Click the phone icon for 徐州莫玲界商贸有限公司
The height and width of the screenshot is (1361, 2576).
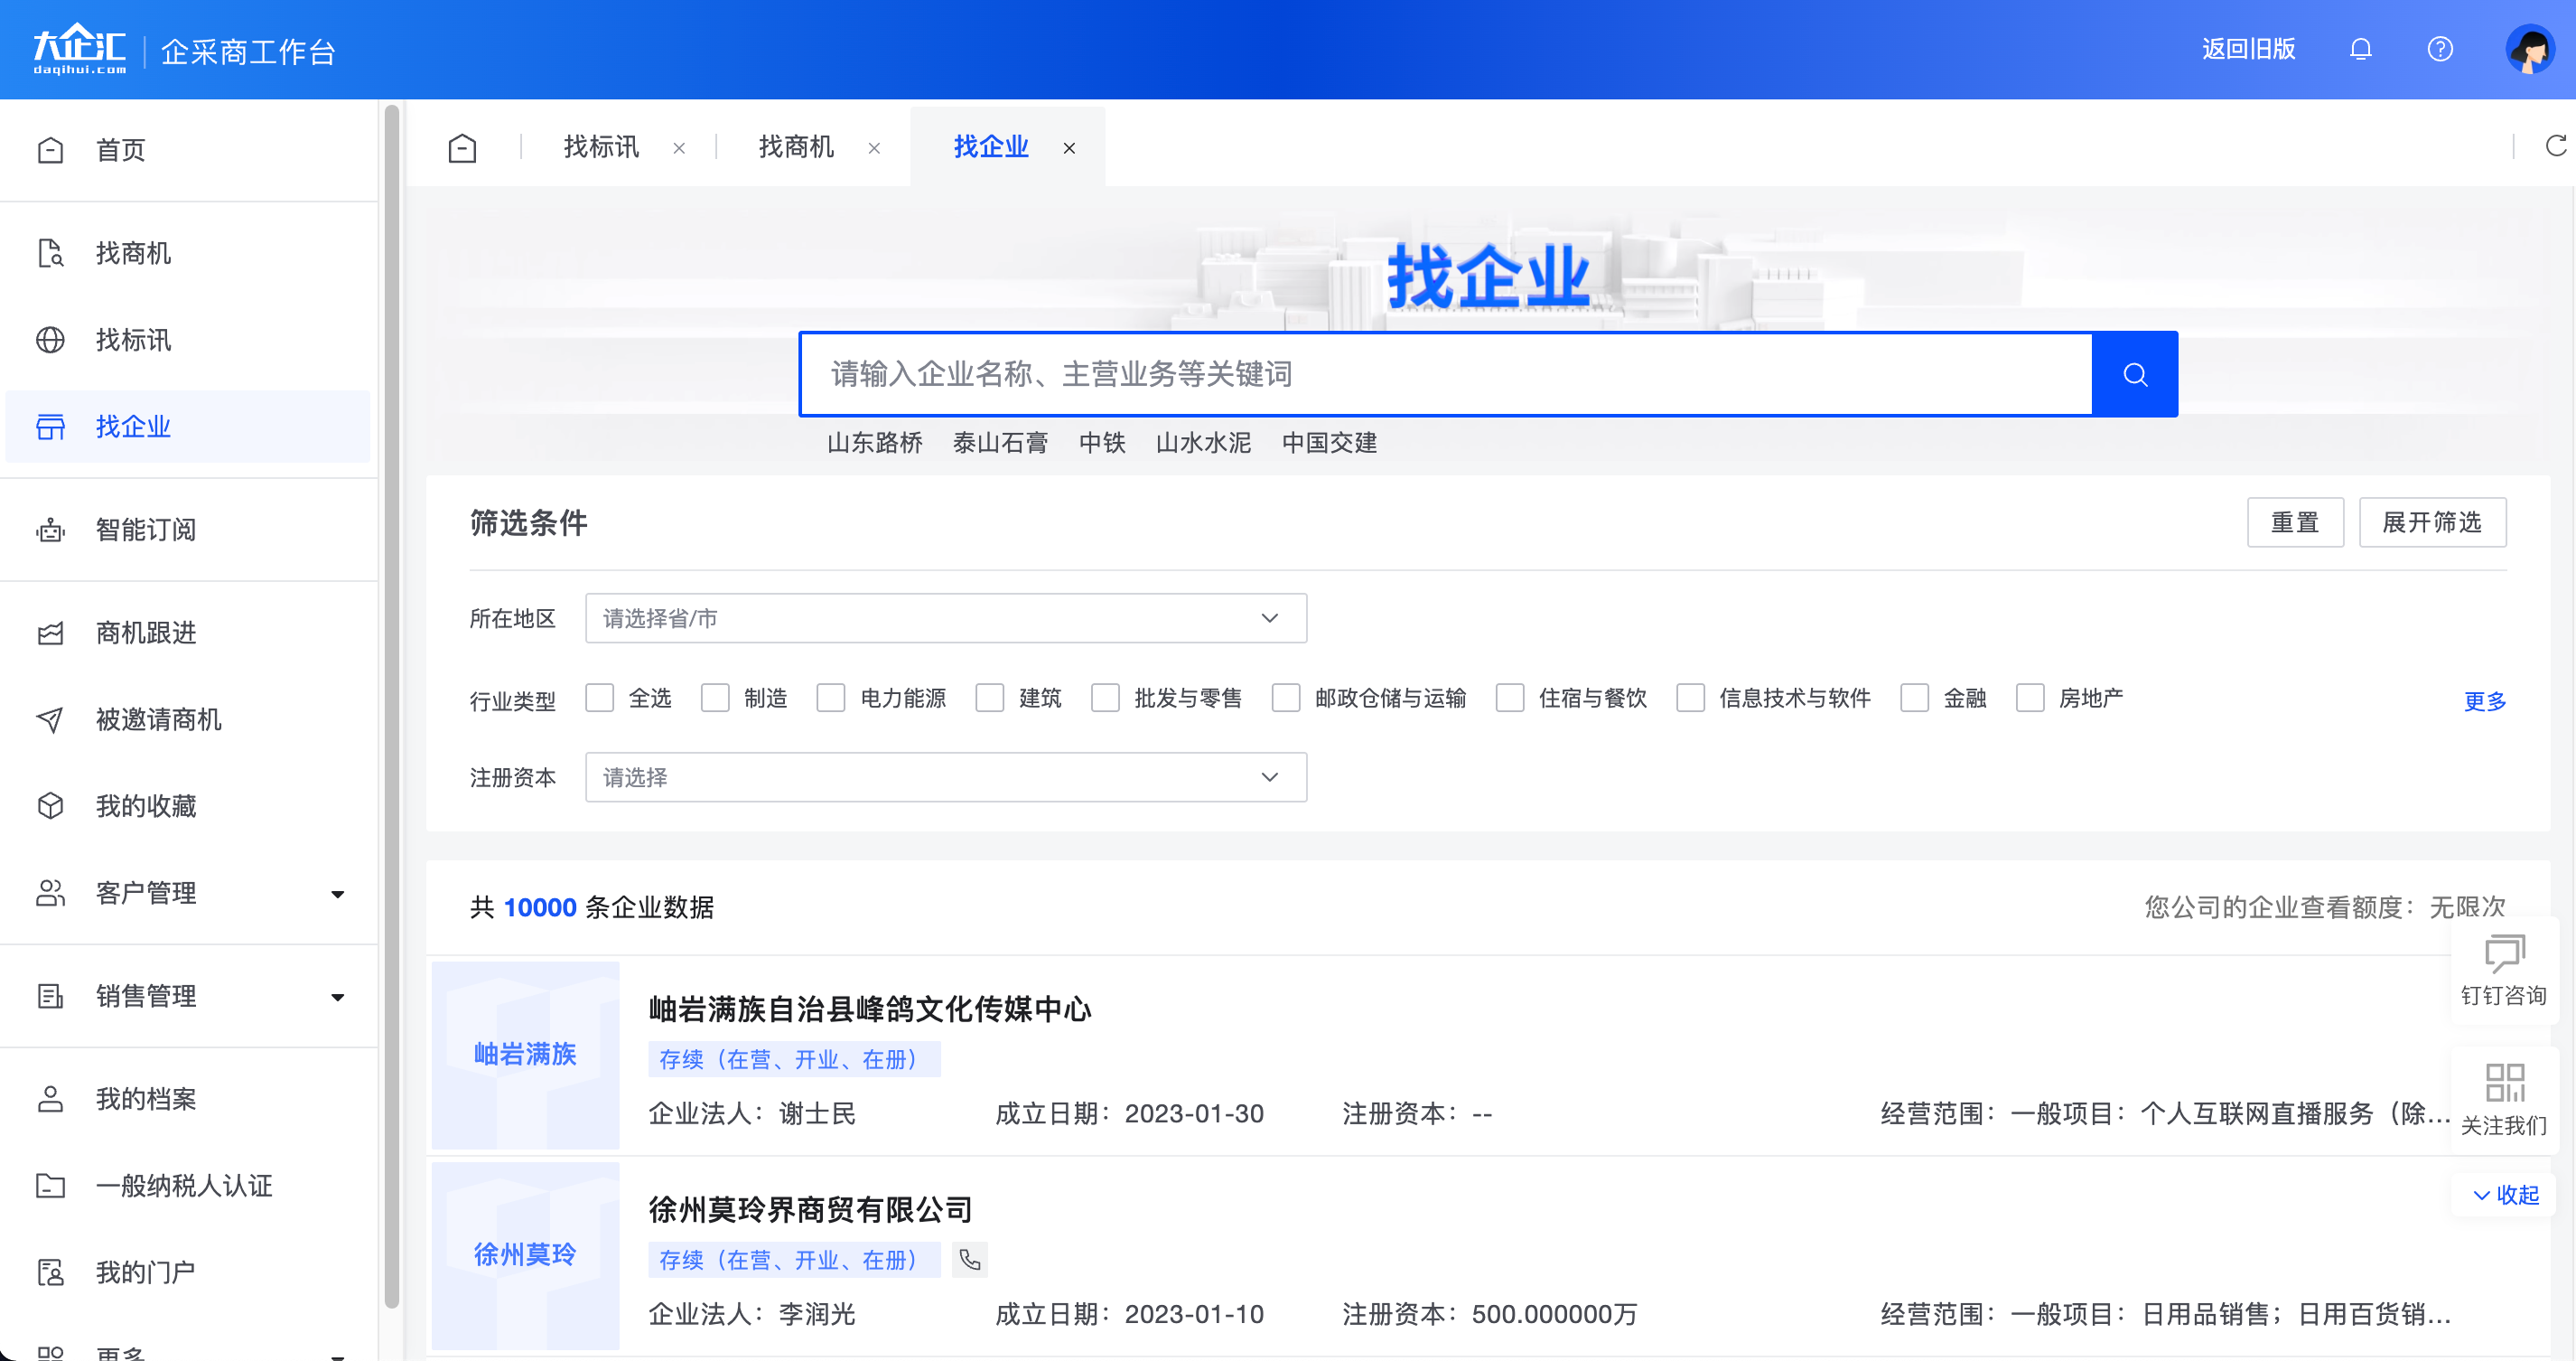pos(968,1260)
